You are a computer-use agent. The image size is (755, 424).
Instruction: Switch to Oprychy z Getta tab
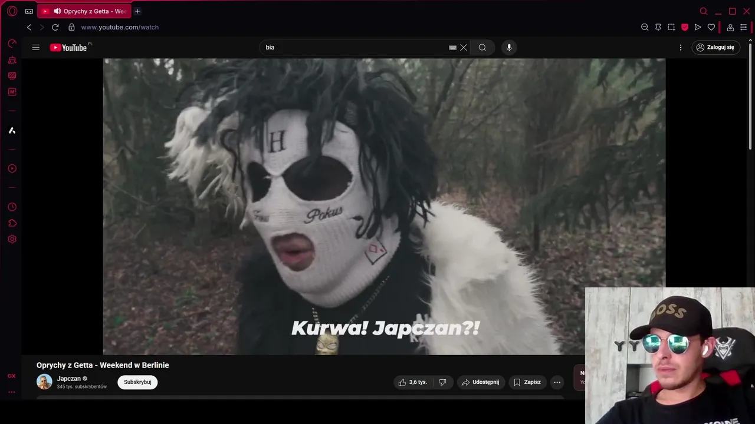coord(84,11)
